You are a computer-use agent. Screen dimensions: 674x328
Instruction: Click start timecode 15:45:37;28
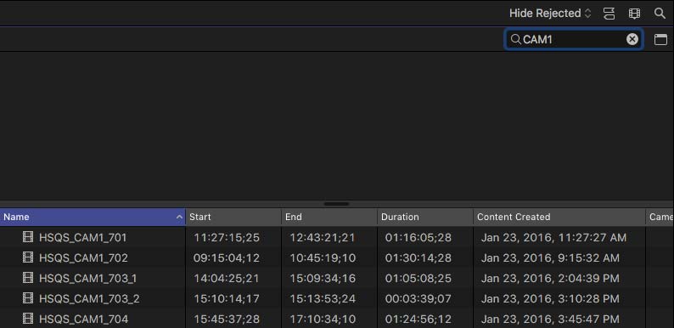(x=227, y=319)
